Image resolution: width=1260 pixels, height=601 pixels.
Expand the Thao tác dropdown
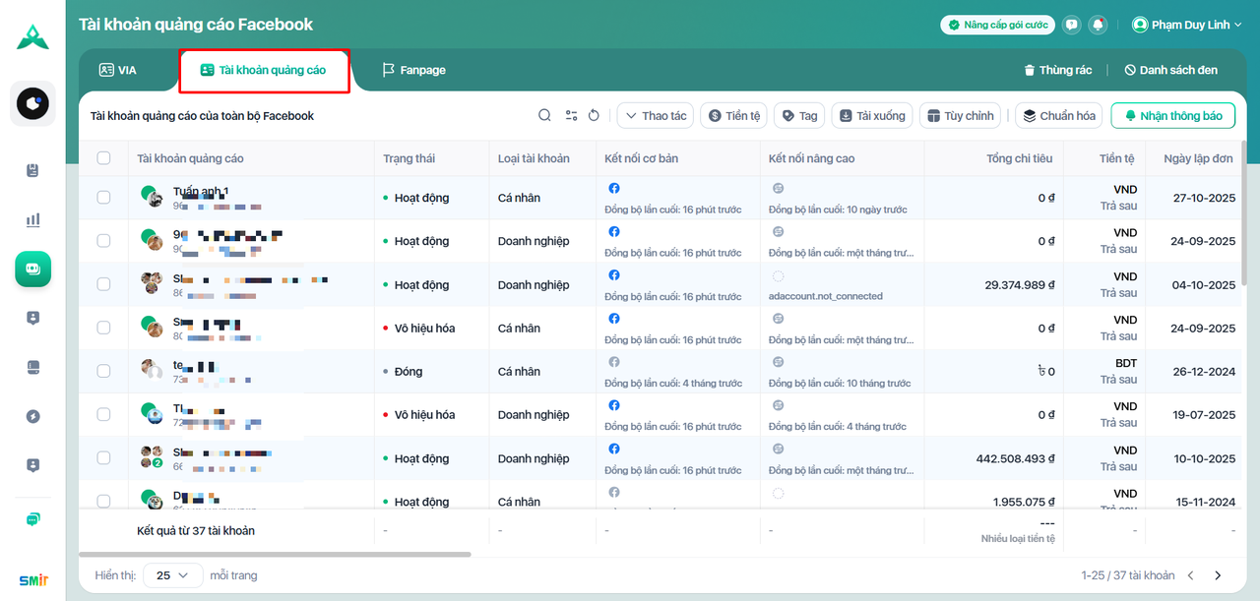[656, 116]
